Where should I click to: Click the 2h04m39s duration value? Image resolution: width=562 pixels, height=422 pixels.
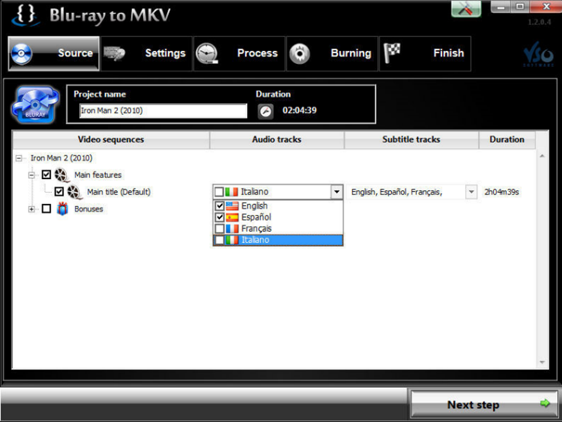[501, 192]
